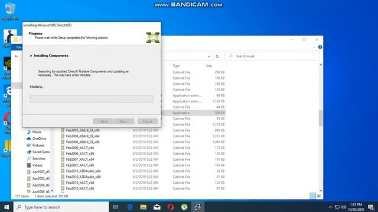Expand the File Explorer ribbon chevron
This screenshot has width=378, height=212.
pos(314,47)
